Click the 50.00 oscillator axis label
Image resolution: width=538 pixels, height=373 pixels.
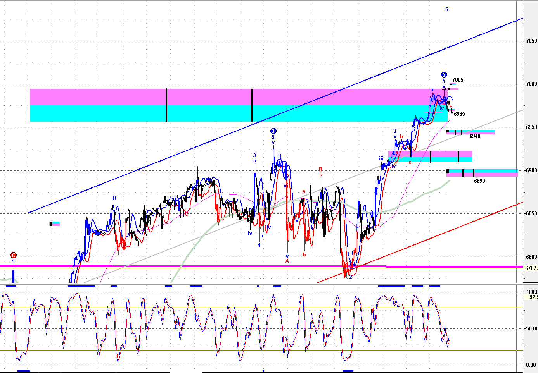point(531,328)
